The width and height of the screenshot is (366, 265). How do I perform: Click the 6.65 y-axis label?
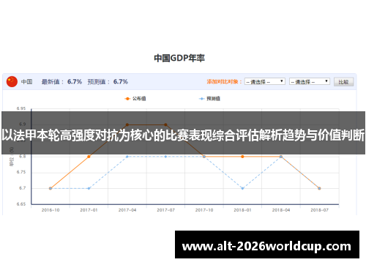click(21, 204)
